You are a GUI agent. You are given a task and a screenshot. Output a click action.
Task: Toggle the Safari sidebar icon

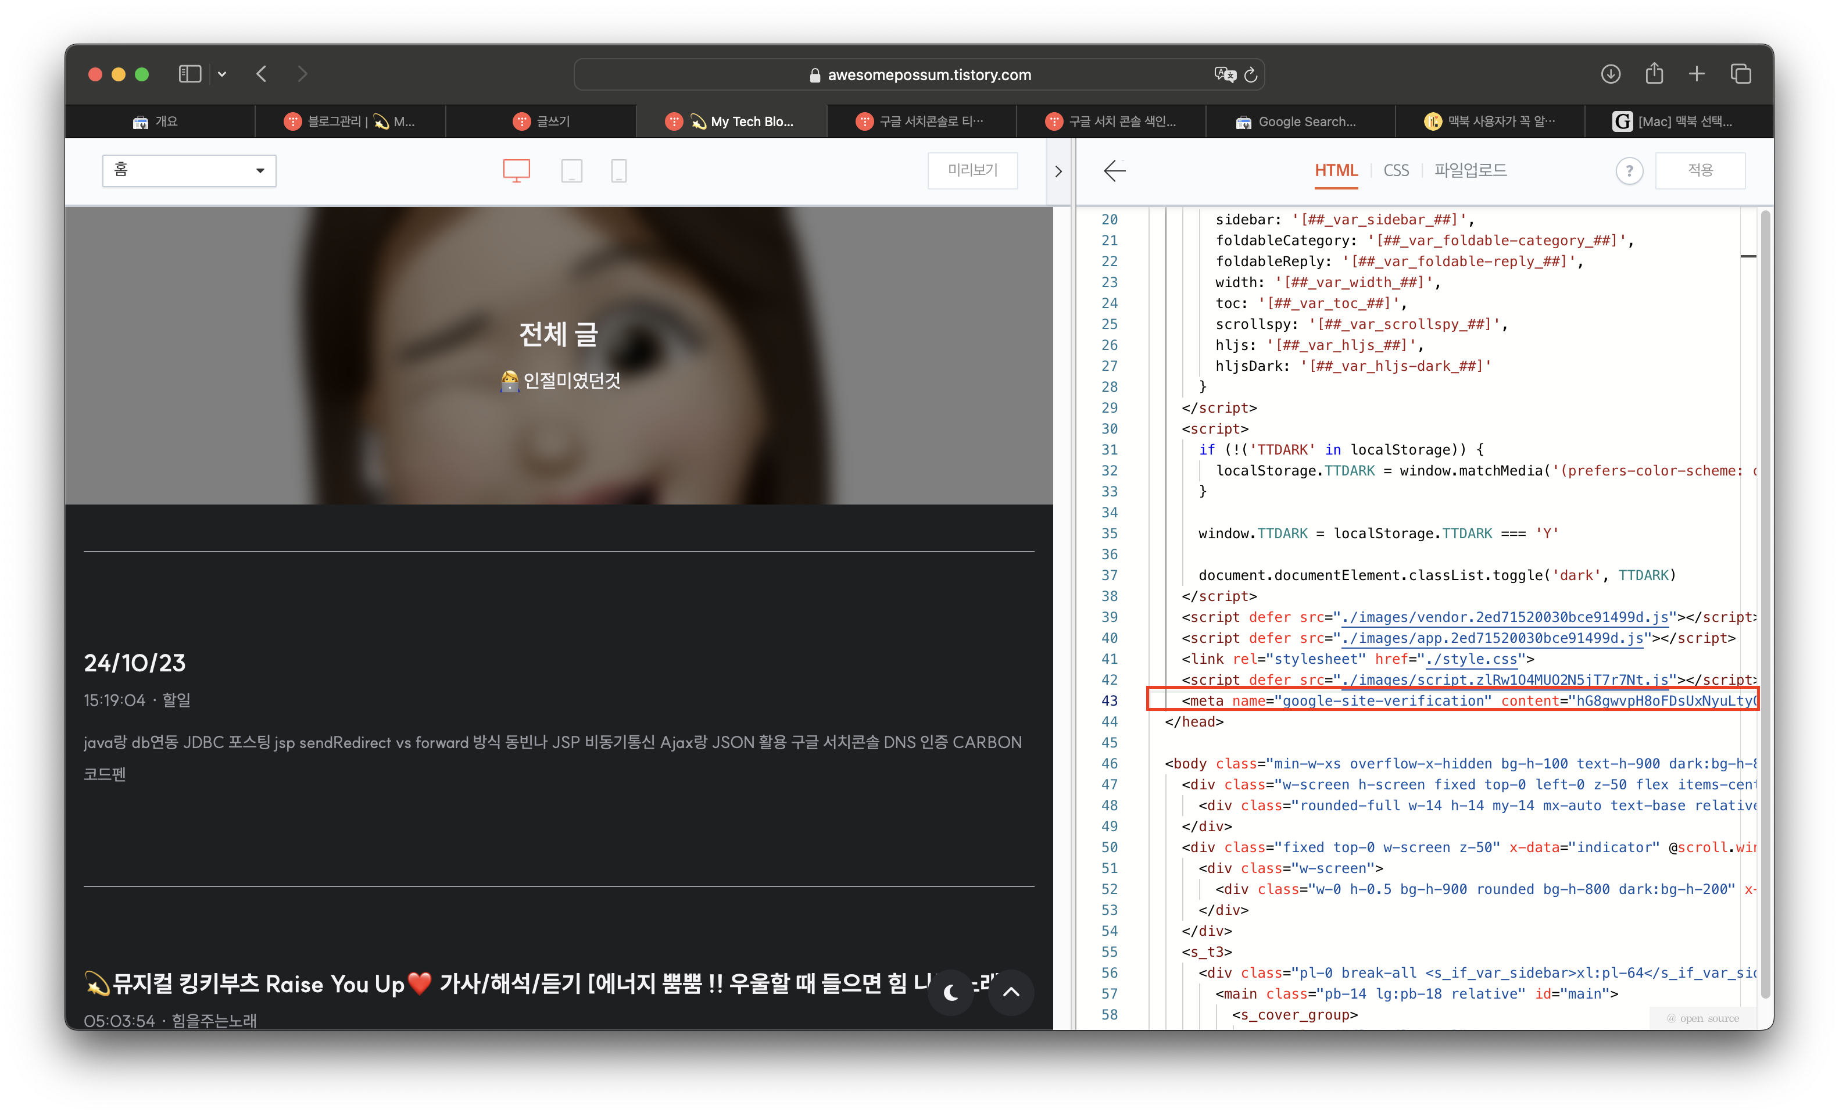tap(189, 74)
